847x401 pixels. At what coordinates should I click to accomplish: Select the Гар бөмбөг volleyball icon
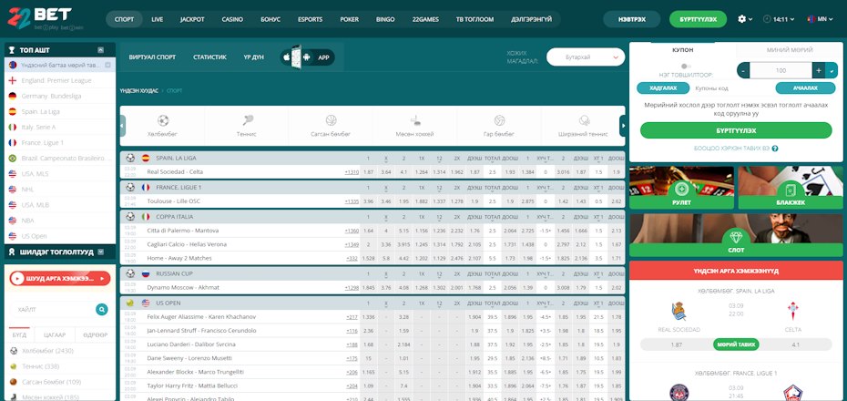[x=499, y=120]
